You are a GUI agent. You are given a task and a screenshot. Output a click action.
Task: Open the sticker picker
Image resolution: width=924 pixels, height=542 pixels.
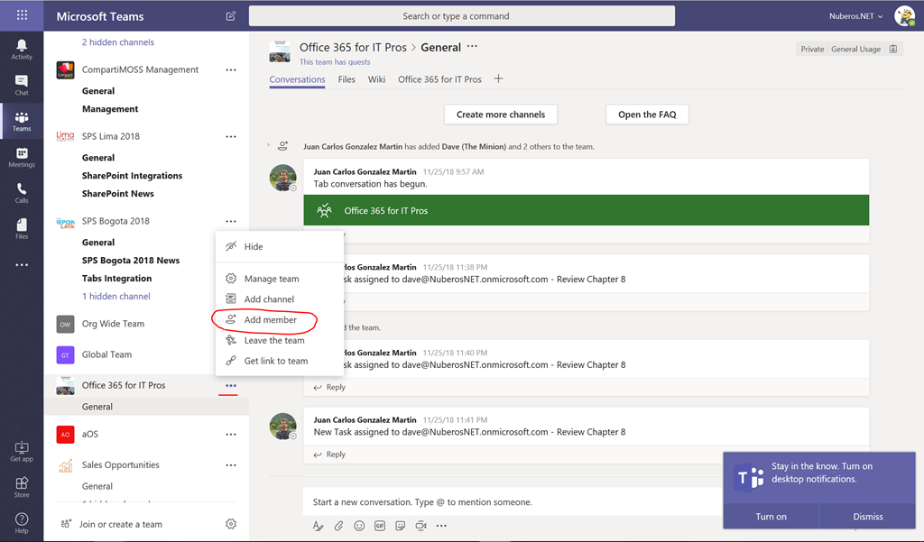click(x=400, y=526)
